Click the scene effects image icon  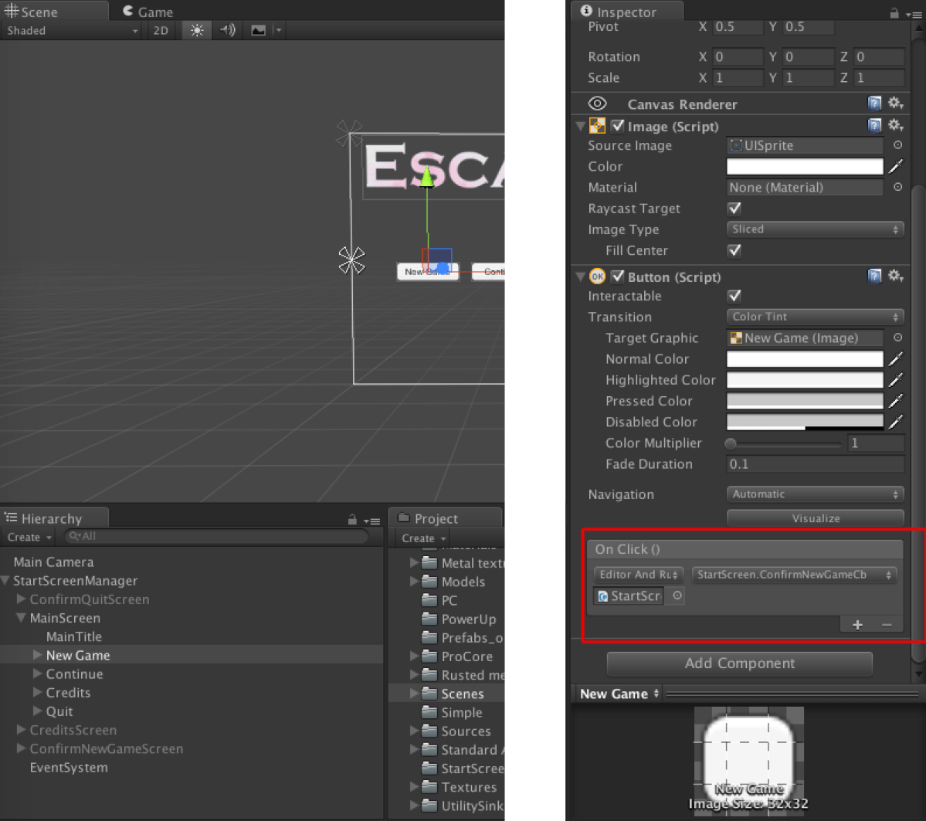click(x=259, y=30)
